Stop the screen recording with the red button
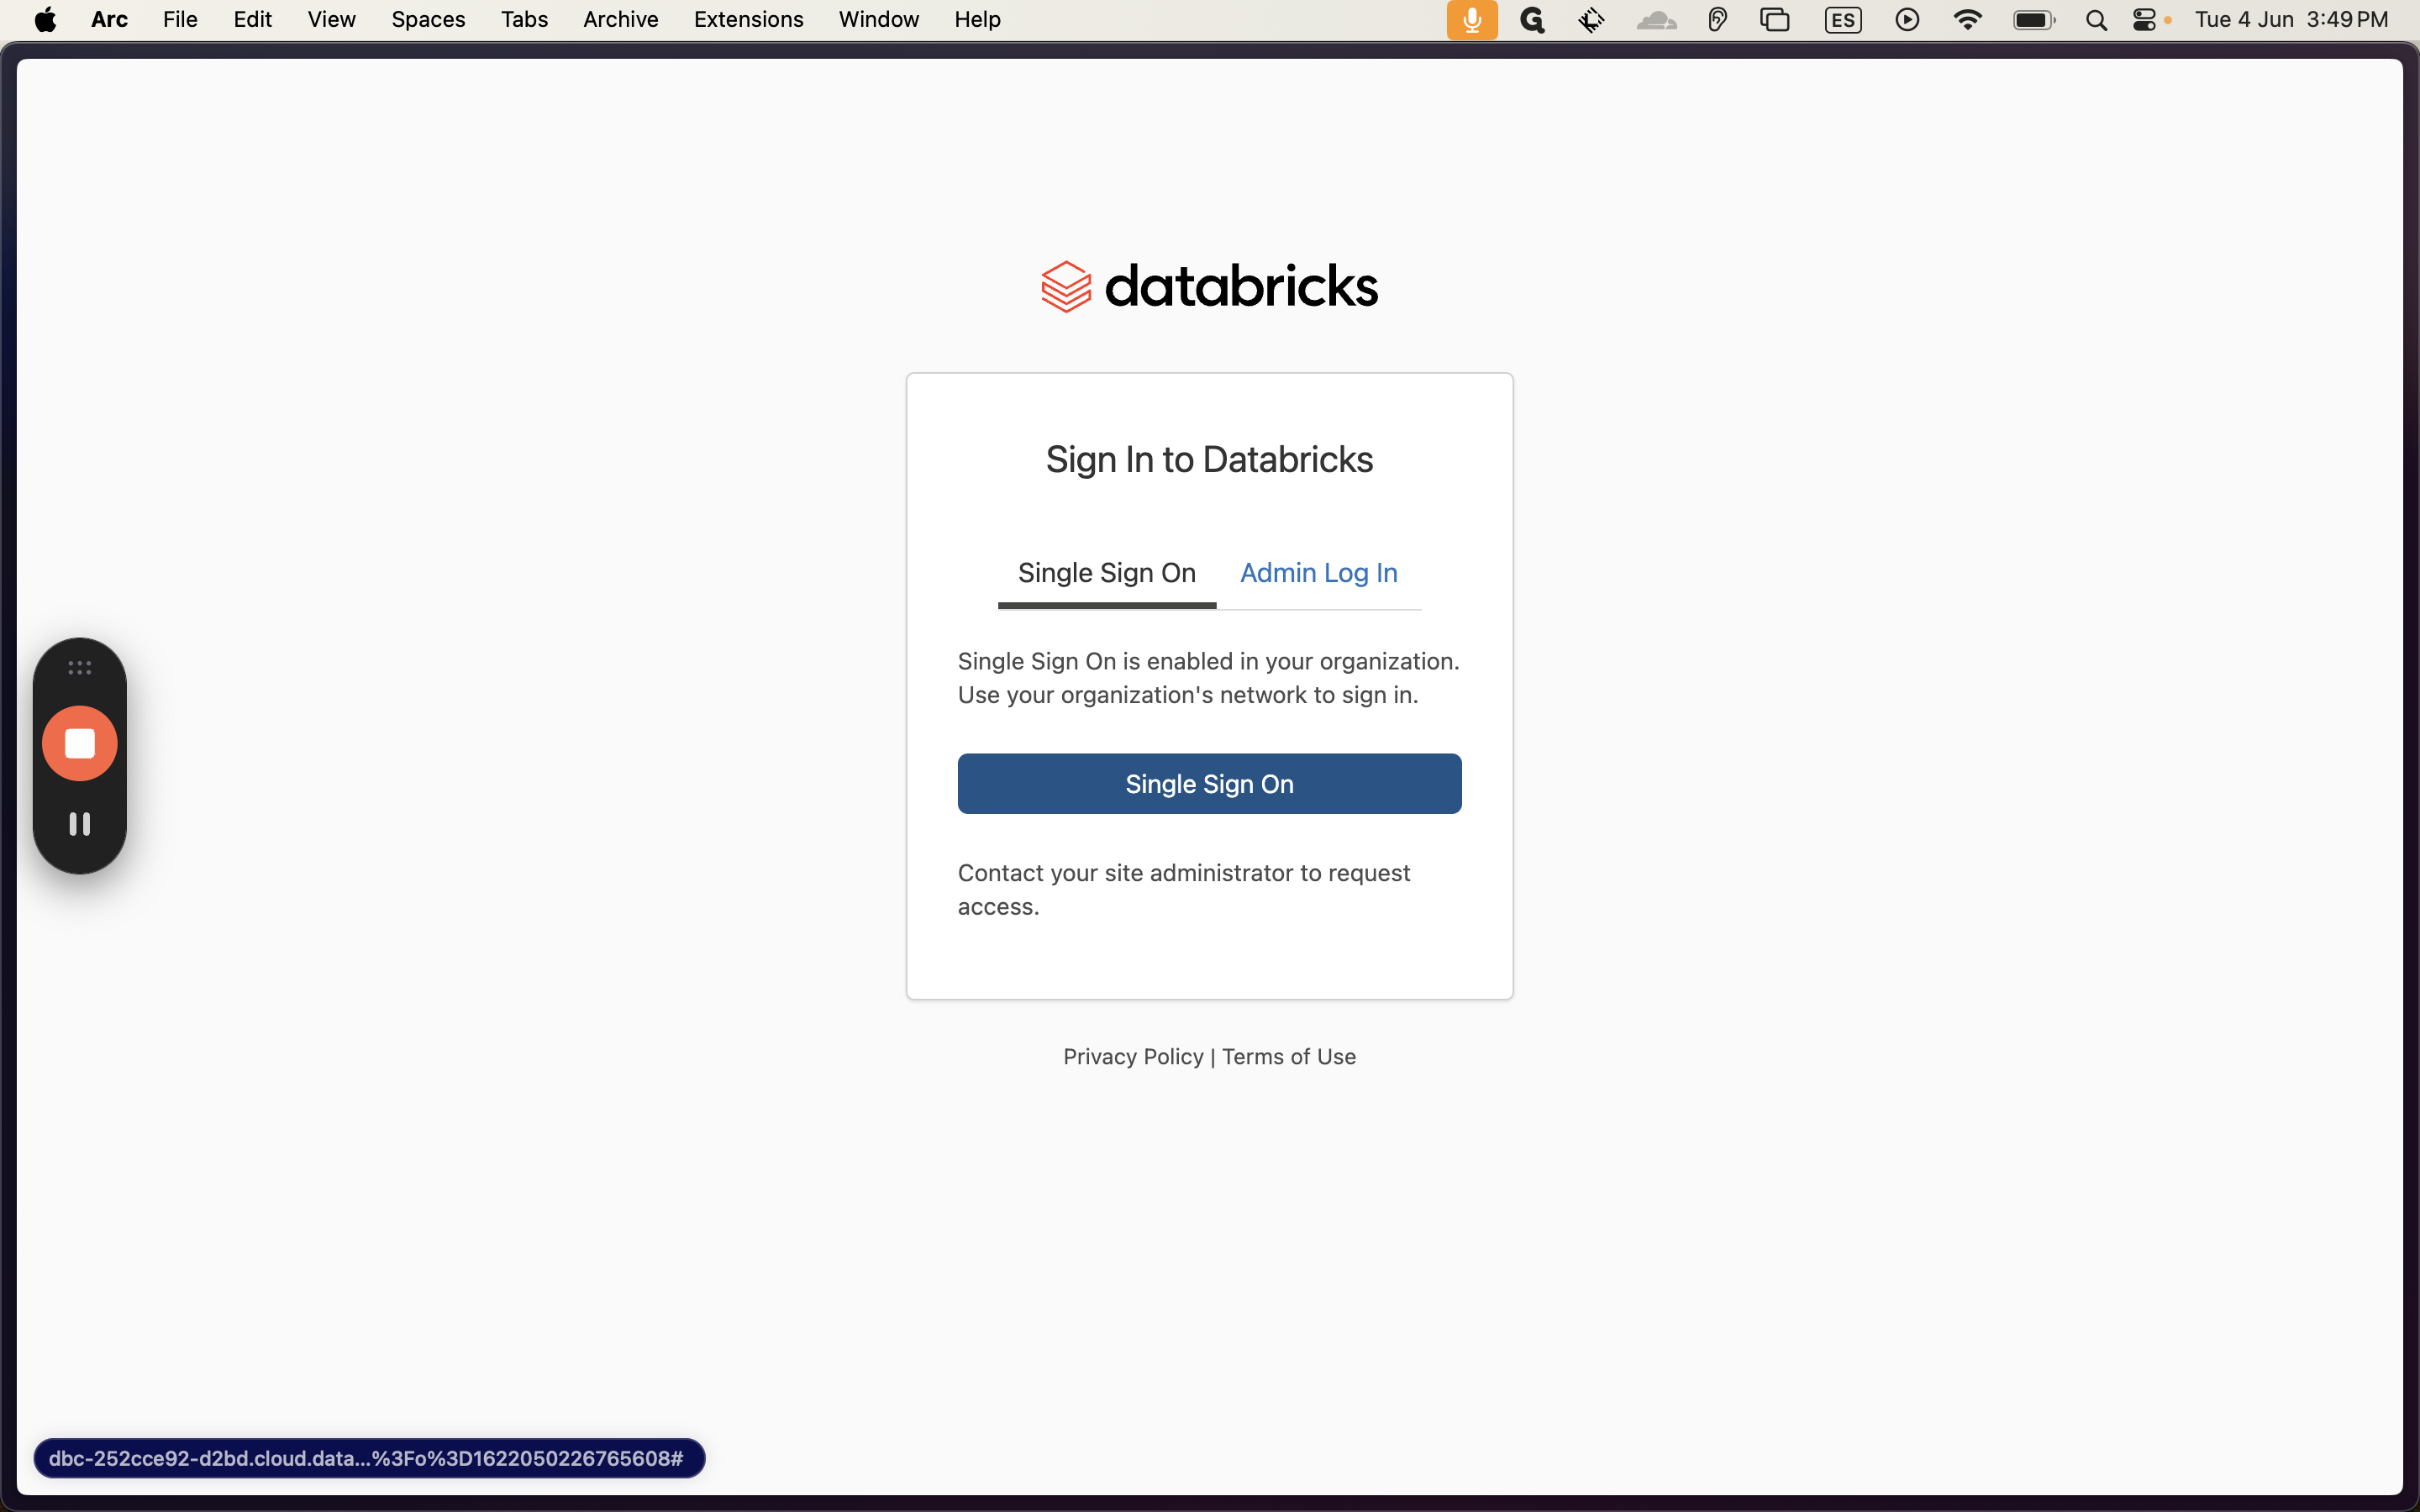The width and height of the screenshot is (2420, 1512). [x=80, y=743]
